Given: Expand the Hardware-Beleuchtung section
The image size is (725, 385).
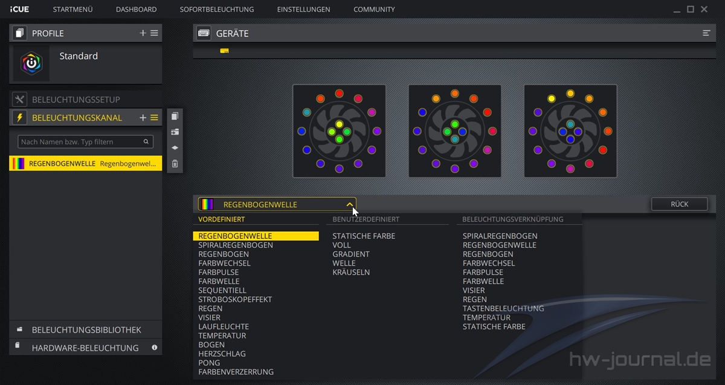Looking at the screenshot, I should 85,348.
